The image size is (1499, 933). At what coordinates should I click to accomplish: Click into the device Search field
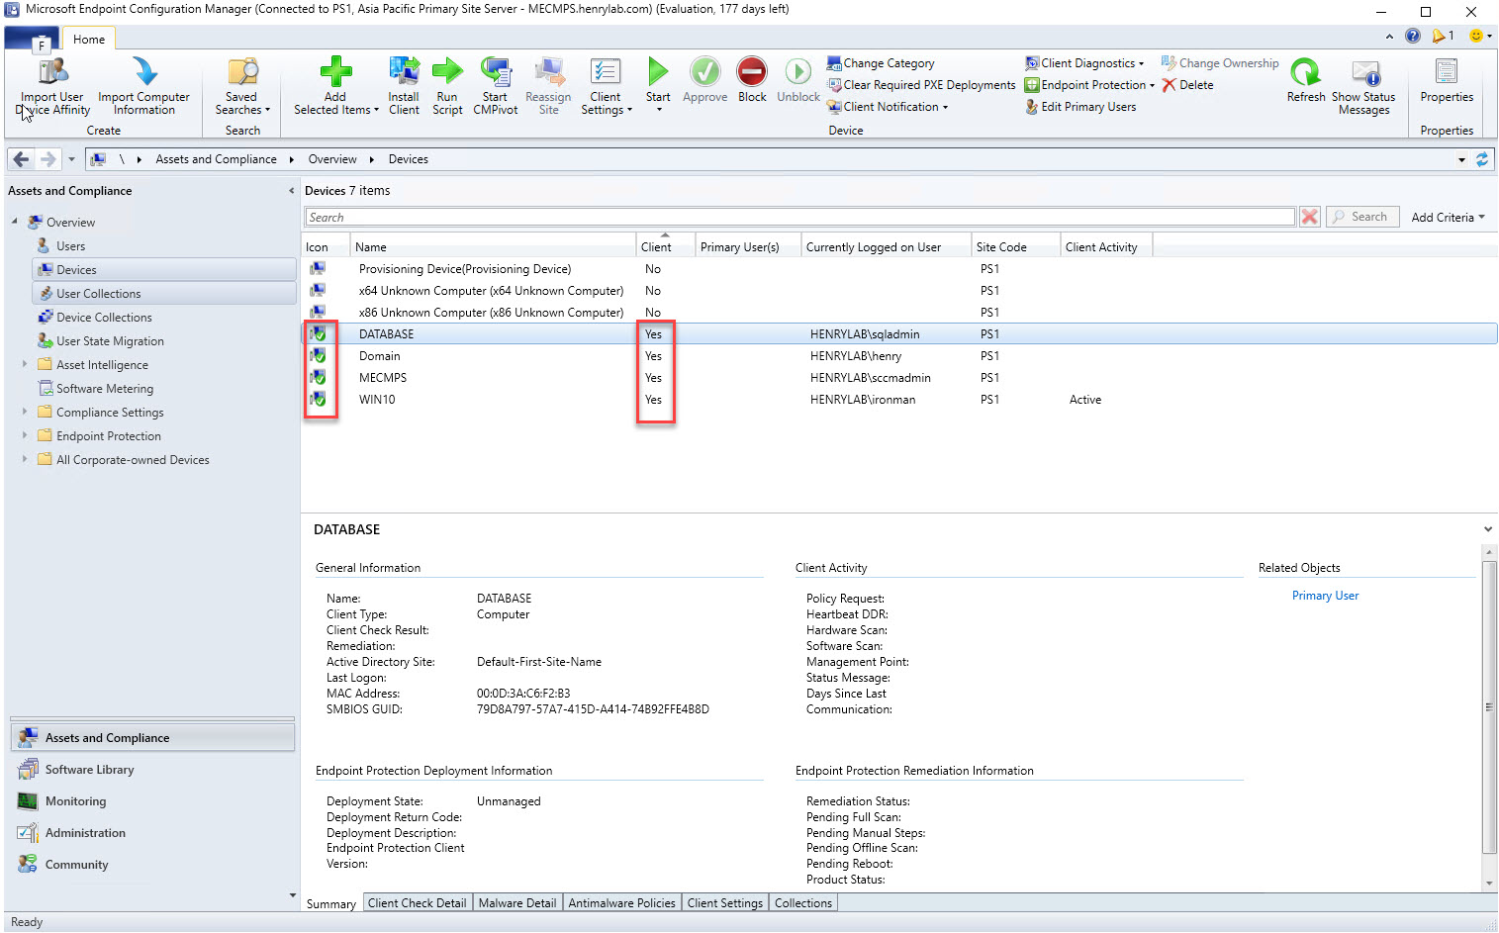tap(799, 218)
